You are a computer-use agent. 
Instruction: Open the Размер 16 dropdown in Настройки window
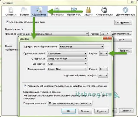105,34
